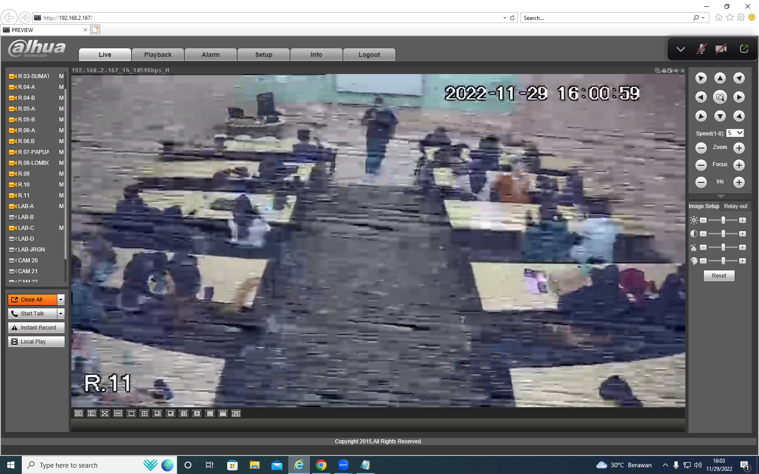Close the R.11 video pane
The height and width of the screenshot is (474, 759).
coord(683,70)
